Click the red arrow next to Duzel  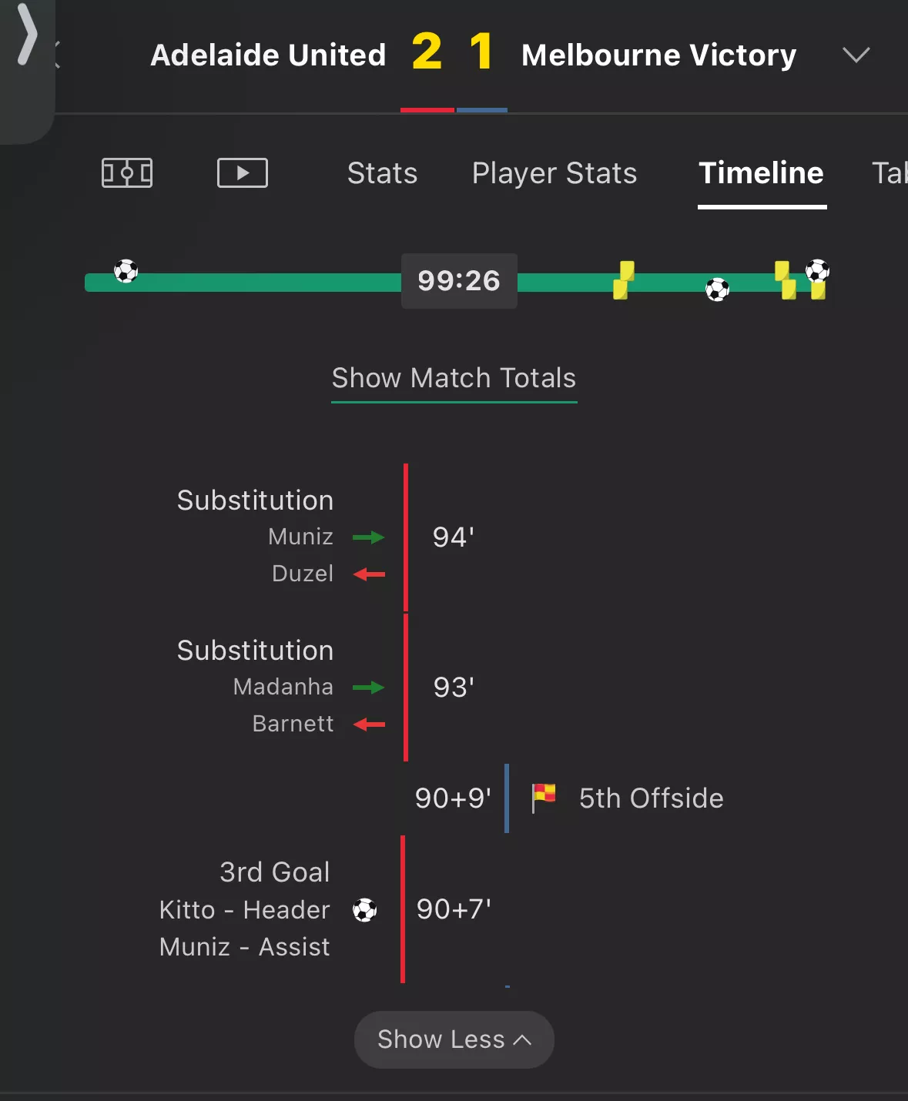coord(369,574)
